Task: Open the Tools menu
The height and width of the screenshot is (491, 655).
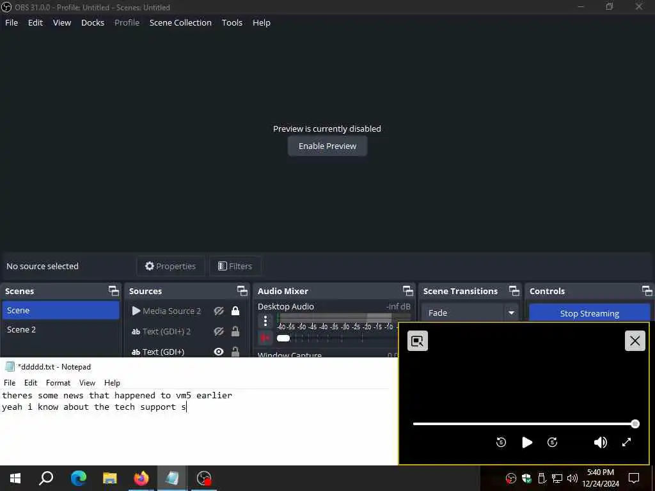Action: (232, 22)
